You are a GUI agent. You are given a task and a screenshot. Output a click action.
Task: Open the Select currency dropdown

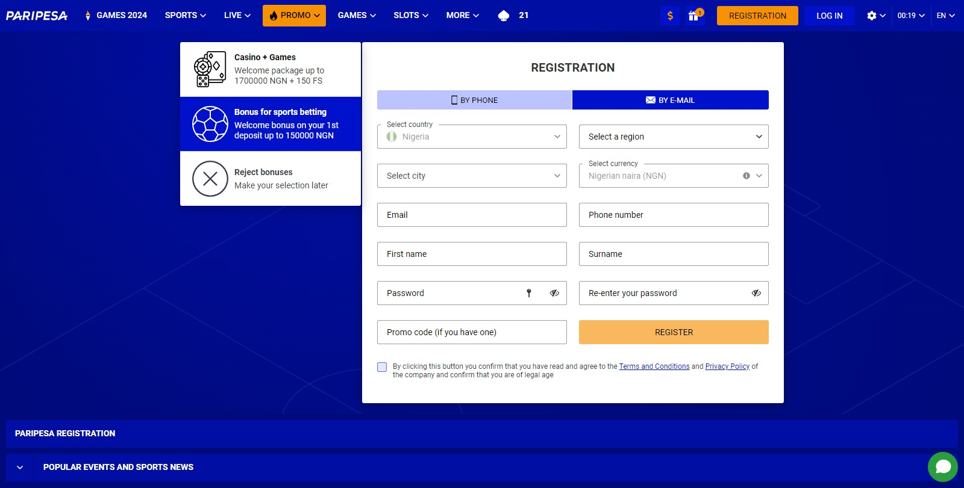tap(674, 176)
